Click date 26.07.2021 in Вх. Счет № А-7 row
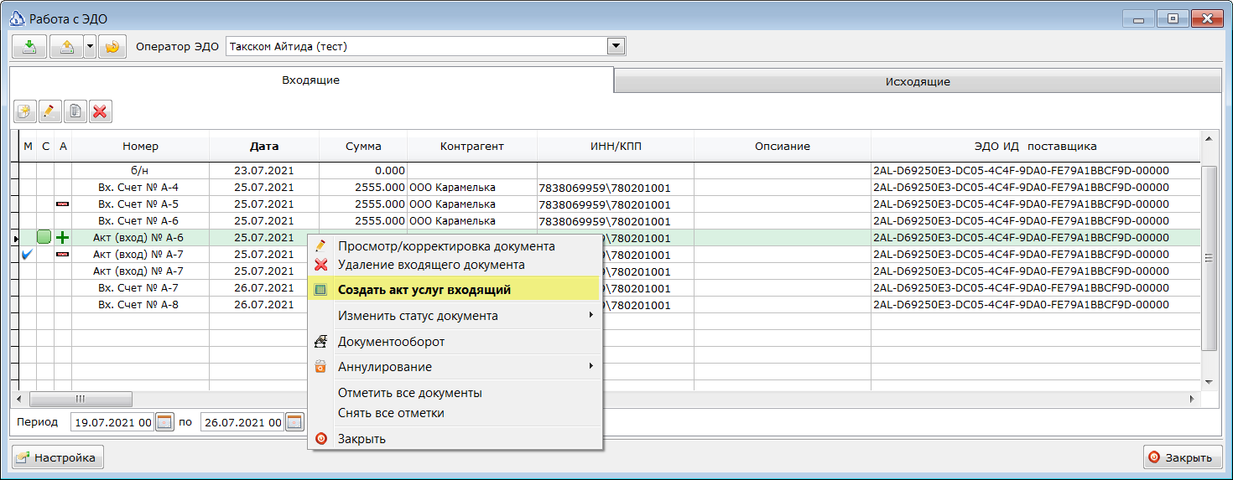This screenshot has width=1233, height=480. [x=264, y=287]
